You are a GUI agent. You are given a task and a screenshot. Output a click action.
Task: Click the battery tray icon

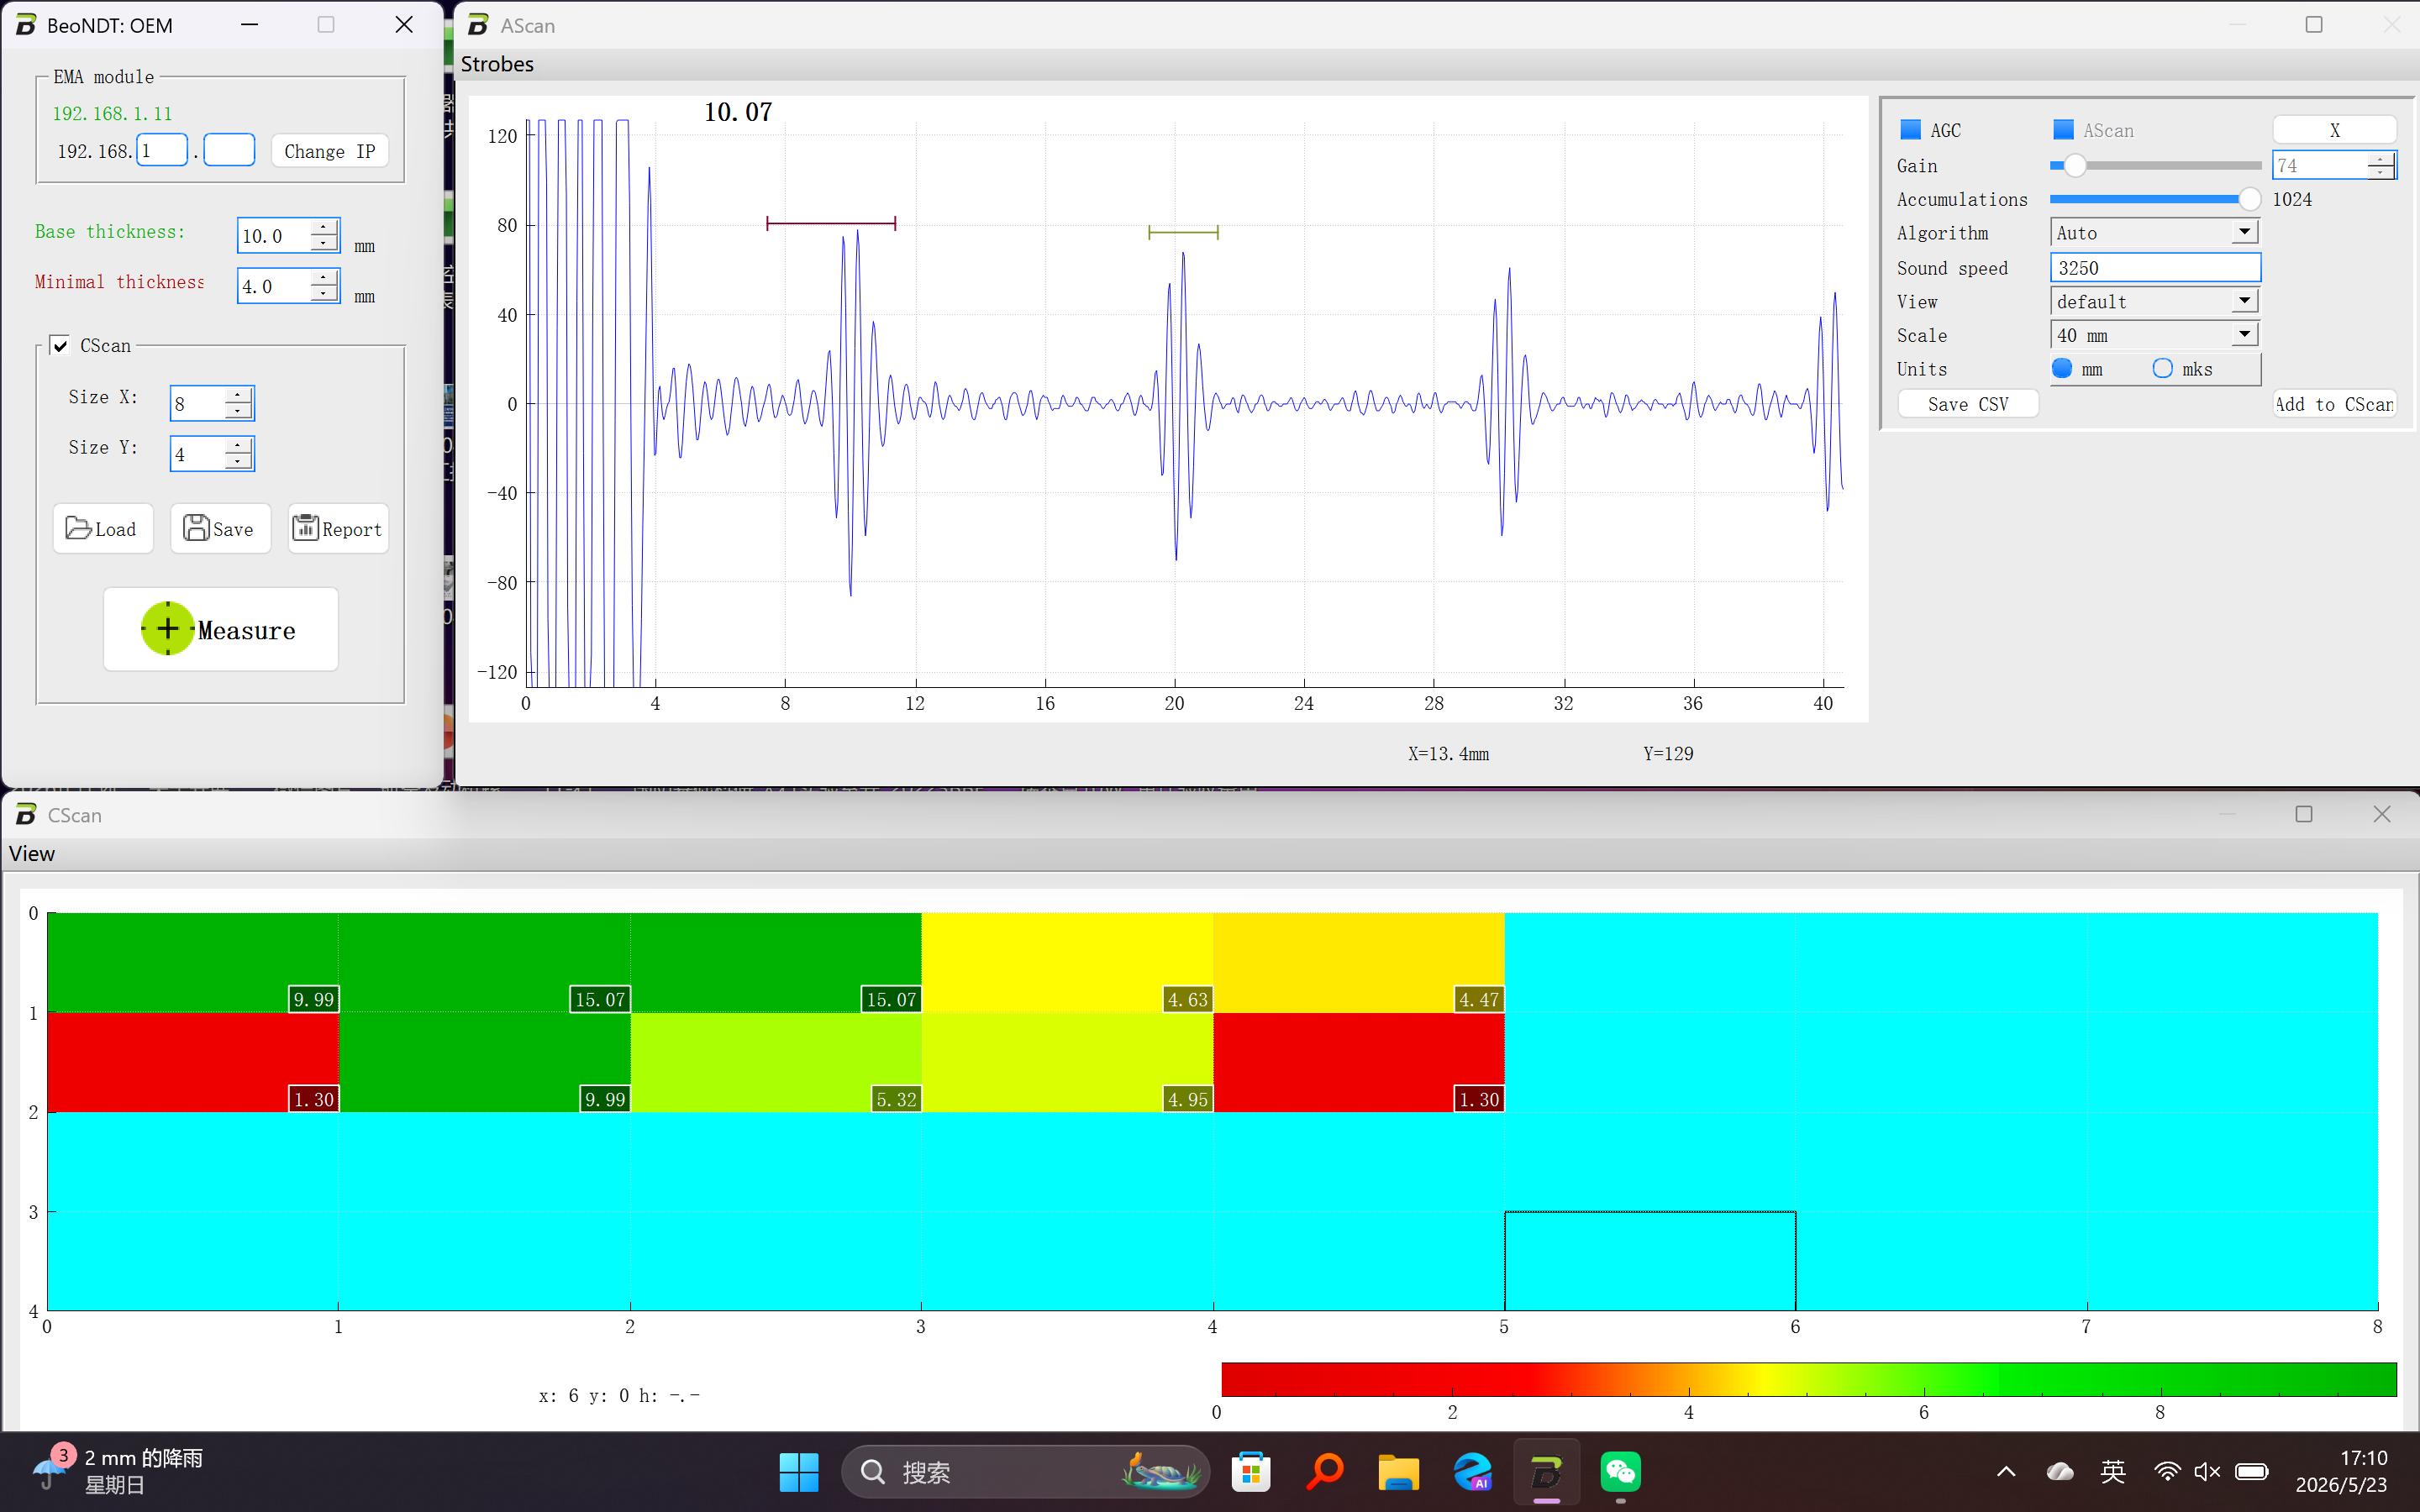[2252, 1471]
